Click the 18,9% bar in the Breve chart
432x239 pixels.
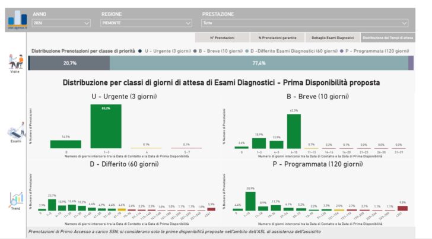(x=259, y=144)
